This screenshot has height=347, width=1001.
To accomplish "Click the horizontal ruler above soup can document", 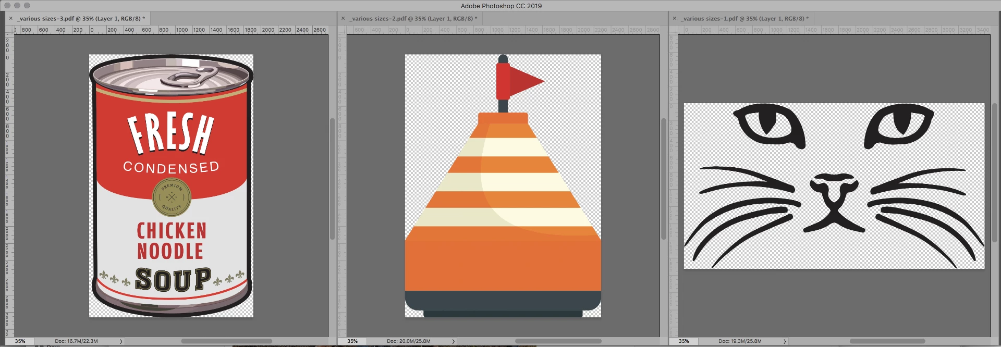I will tap(171, 30).
